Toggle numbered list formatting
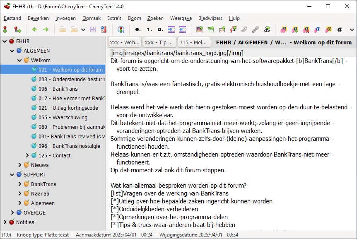The width and height of the screenshot is (357, 239). (x=149, y=29)
